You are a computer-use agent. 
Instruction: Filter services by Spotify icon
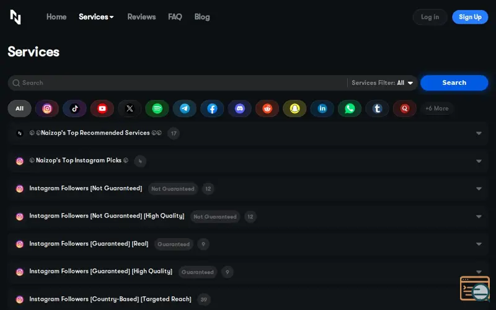(157, 108)
